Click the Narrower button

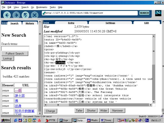tap(118, 111)
